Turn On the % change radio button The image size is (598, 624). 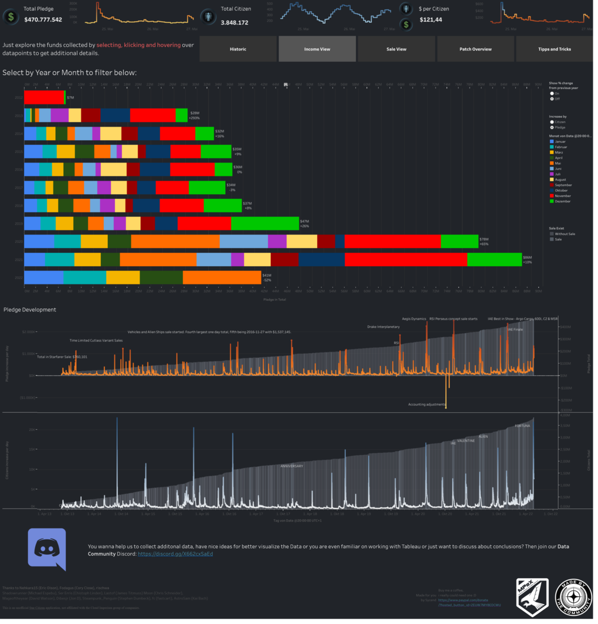[x=552, y=93]
